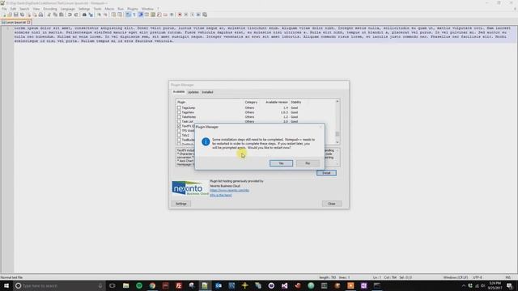Check the Tidy2 plugin checkbox
The height and width of the screenshot is (291, 518).
pos(179,135)
